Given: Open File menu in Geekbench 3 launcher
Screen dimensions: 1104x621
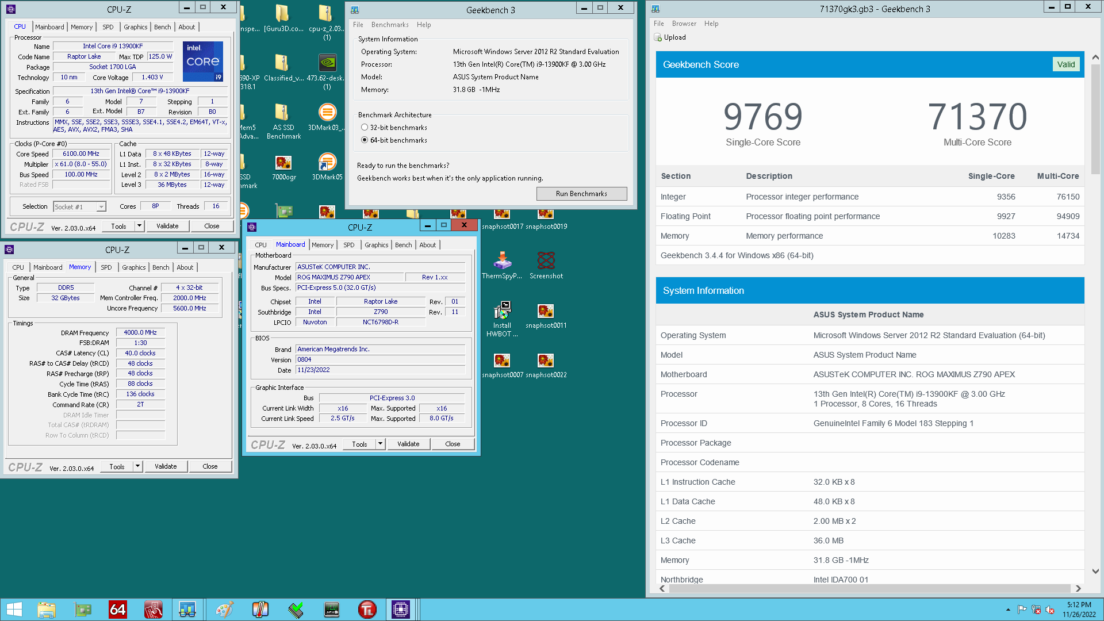Looking at the screenshot, I should (358, 25).
